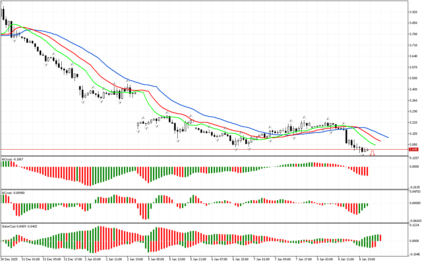This screenshot has width=422, height=263.
Task: Click the green Alligator lips line end
Action: [x=375, y=145]
